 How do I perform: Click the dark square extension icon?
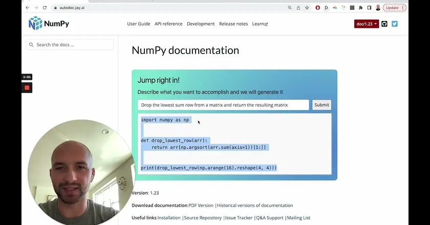pyautogui.click(x=352, y=8)
